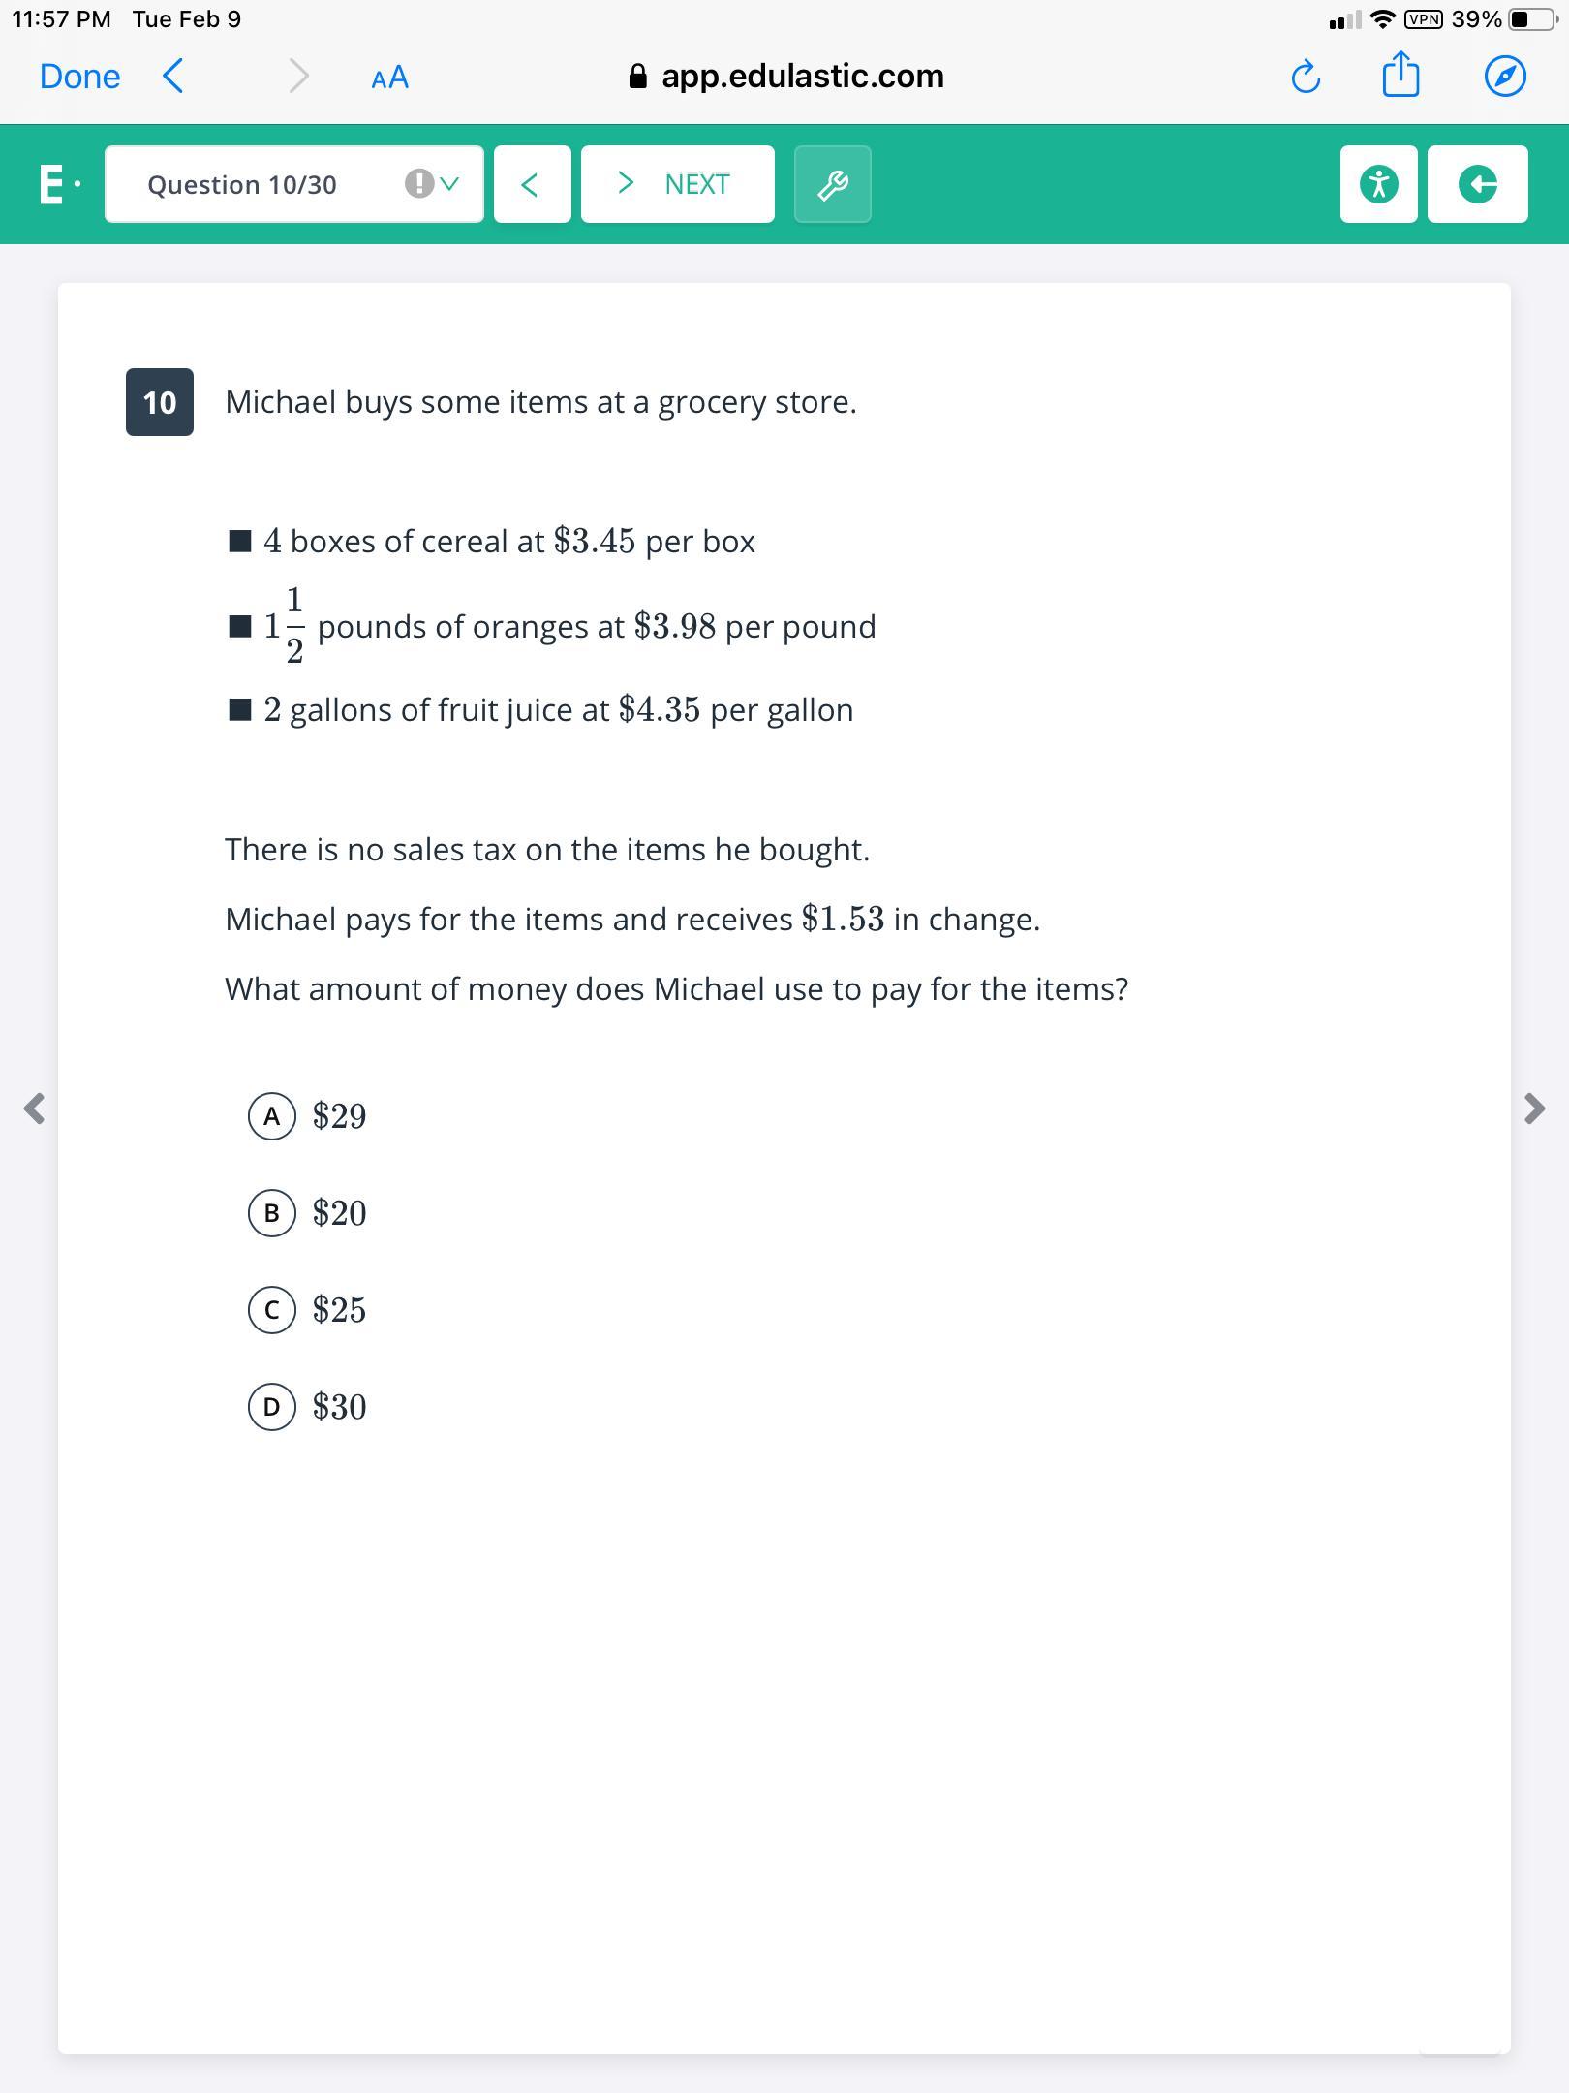Open the AA text size menu
This screenshot has width=1569, height=2093.
(389, 78)
